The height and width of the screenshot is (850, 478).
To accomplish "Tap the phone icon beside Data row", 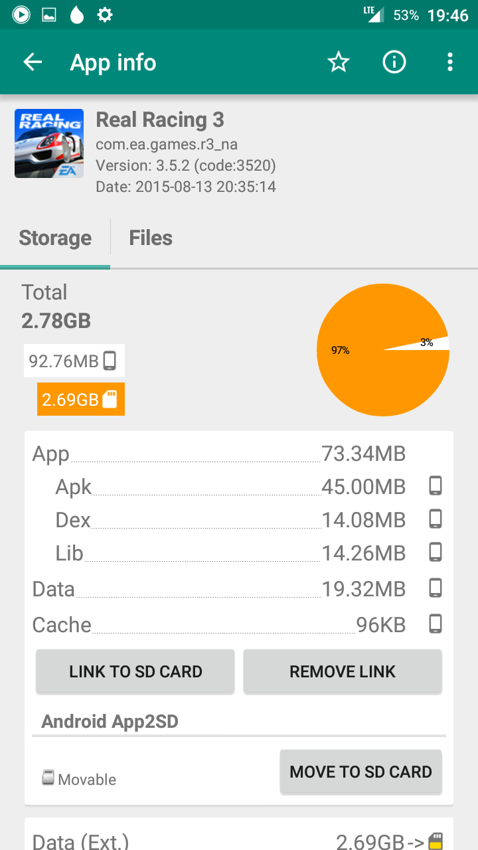I will click(436, 588).
